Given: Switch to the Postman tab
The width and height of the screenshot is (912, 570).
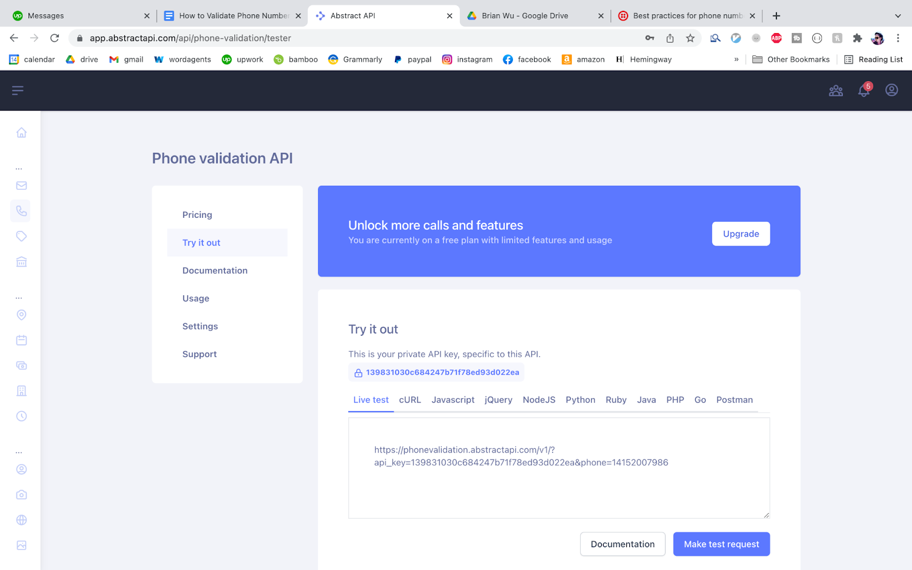Looking at the screenshot, I should (x=734, y=400).
